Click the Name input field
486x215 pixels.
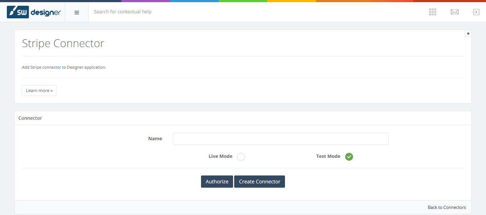(x=281, y=139)
